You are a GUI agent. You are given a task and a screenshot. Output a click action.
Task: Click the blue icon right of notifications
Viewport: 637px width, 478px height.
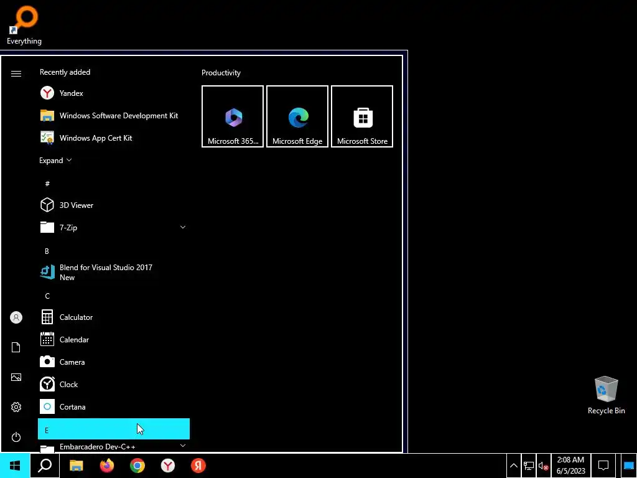coord(628,466)
